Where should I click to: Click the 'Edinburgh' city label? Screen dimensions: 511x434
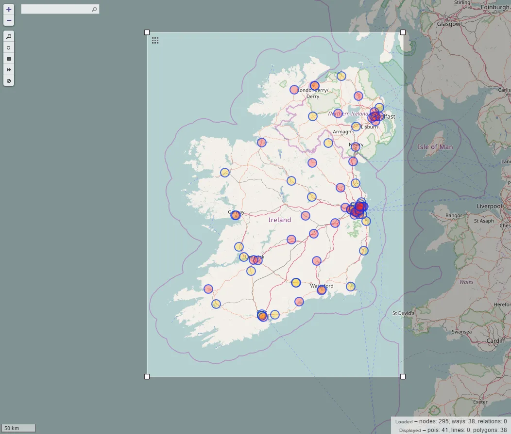point(495,7)
